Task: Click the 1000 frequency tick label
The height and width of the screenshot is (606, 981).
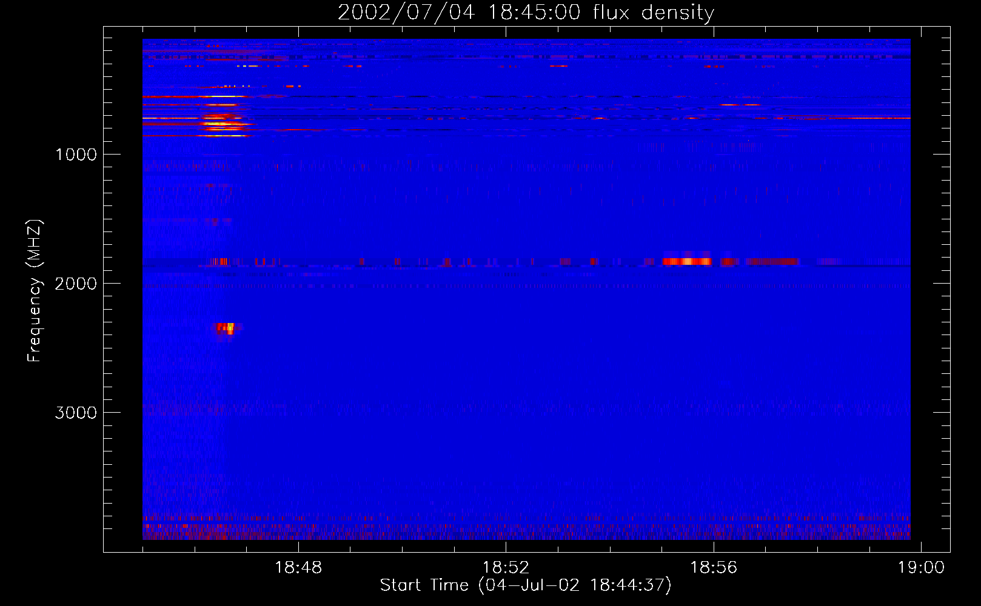Action: [x=76, y=155]
